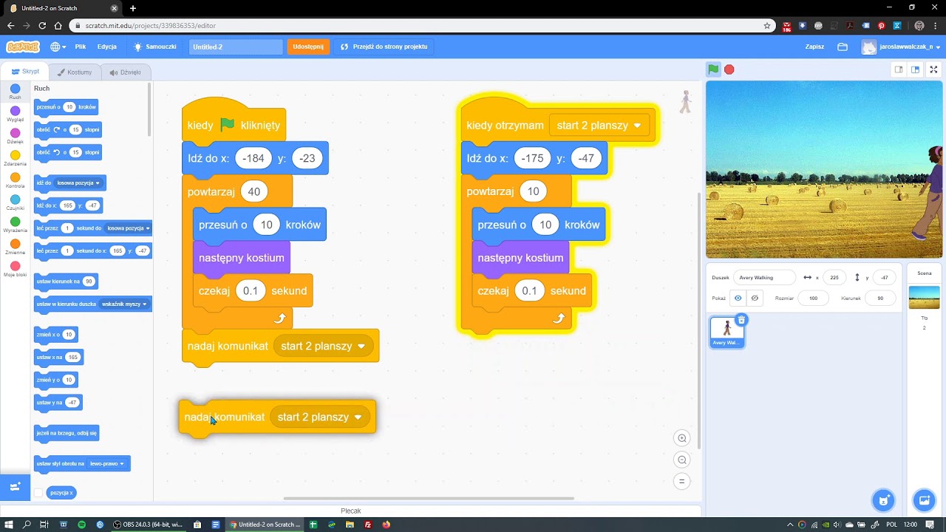This screenshot has width=946, height=532.
Task: Edit sprite name Avery Walking field
Action: pos(764,278)
